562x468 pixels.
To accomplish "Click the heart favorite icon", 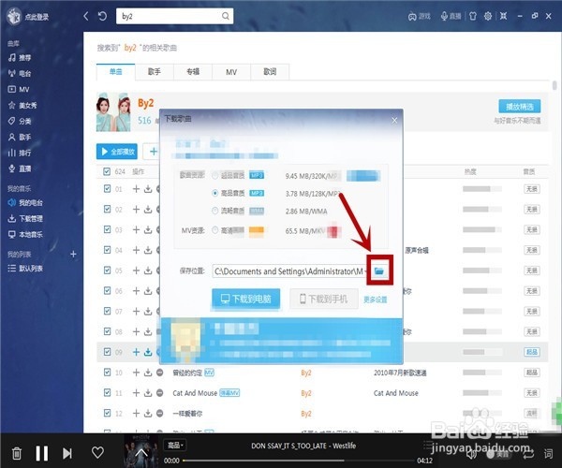I will click(x=97, y=453).
